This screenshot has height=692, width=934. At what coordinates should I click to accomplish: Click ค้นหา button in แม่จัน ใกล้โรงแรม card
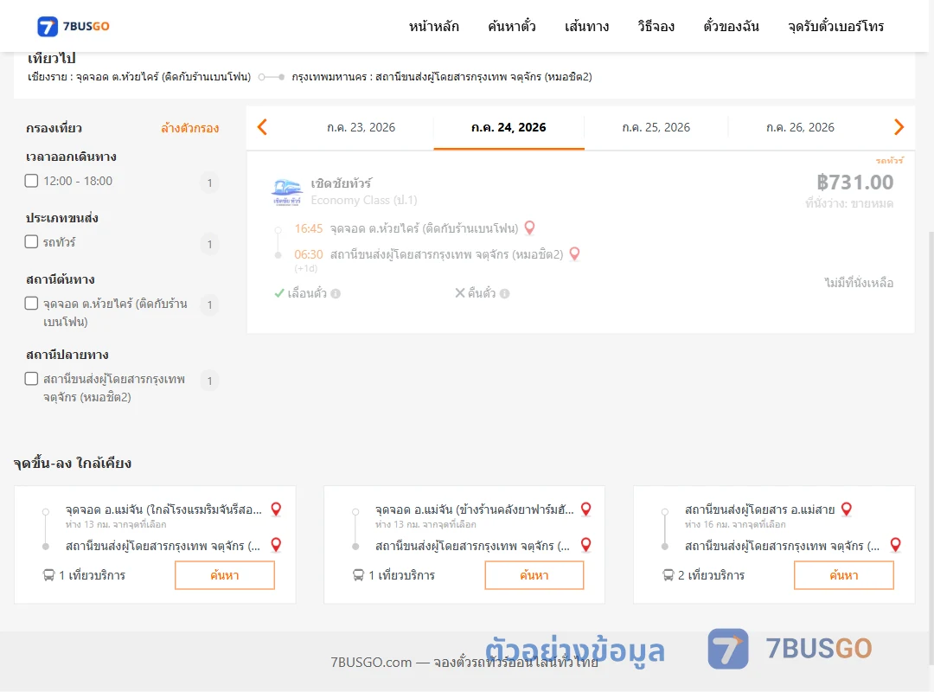(x=225, y=575)
